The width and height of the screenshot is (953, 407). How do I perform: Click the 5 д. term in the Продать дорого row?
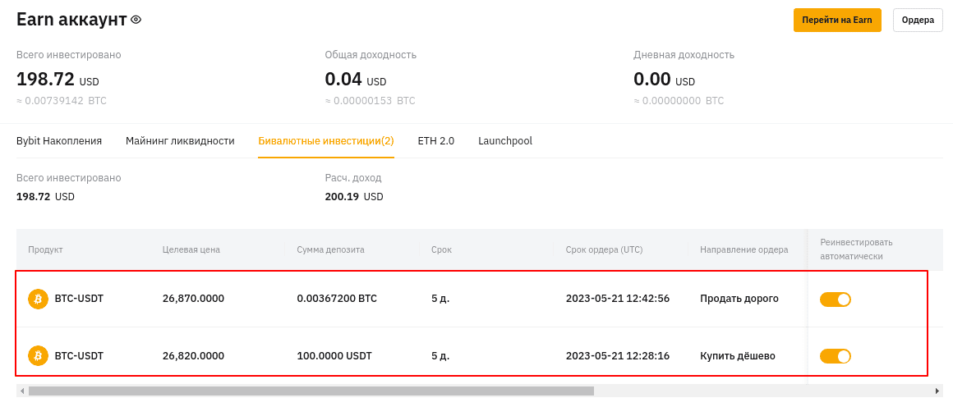point(440,299)
